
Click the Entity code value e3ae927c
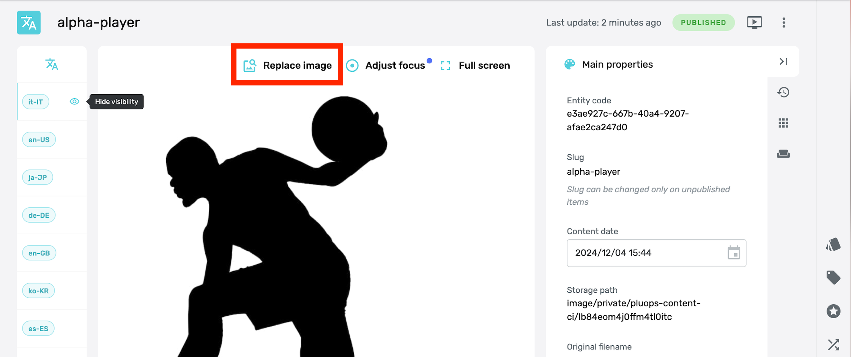click(628, 120)
